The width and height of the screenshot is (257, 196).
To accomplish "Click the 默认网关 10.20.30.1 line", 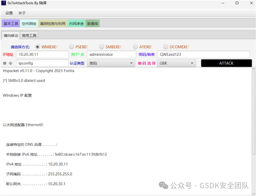I will (36, 184).
